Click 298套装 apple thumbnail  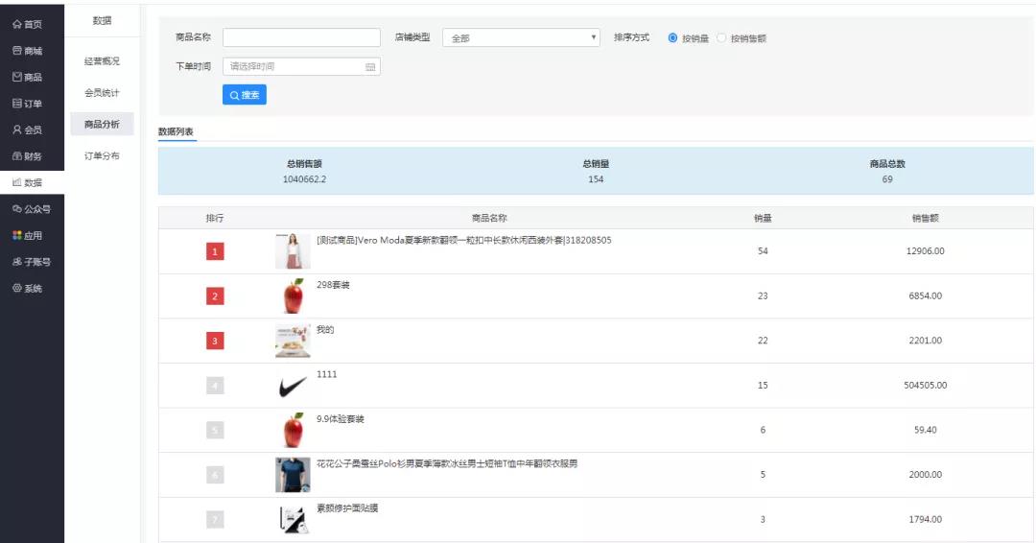(x=293, y=295)
